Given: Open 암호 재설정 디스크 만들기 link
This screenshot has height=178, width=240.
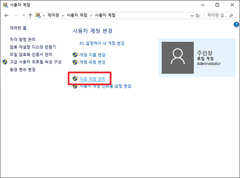Looking at the screenshot, I should (x=33, y=47).
